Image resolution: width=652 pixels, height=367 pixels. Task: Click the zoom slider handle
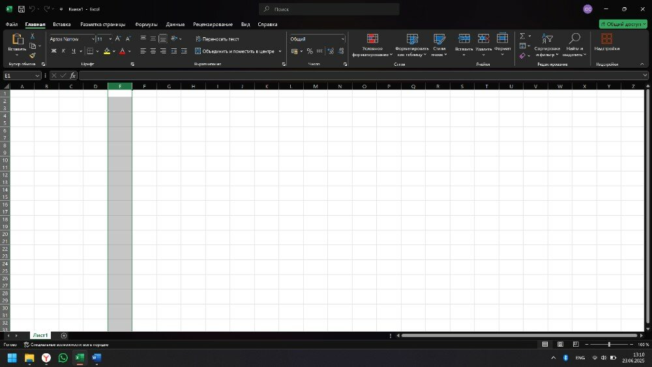(609, 344)
